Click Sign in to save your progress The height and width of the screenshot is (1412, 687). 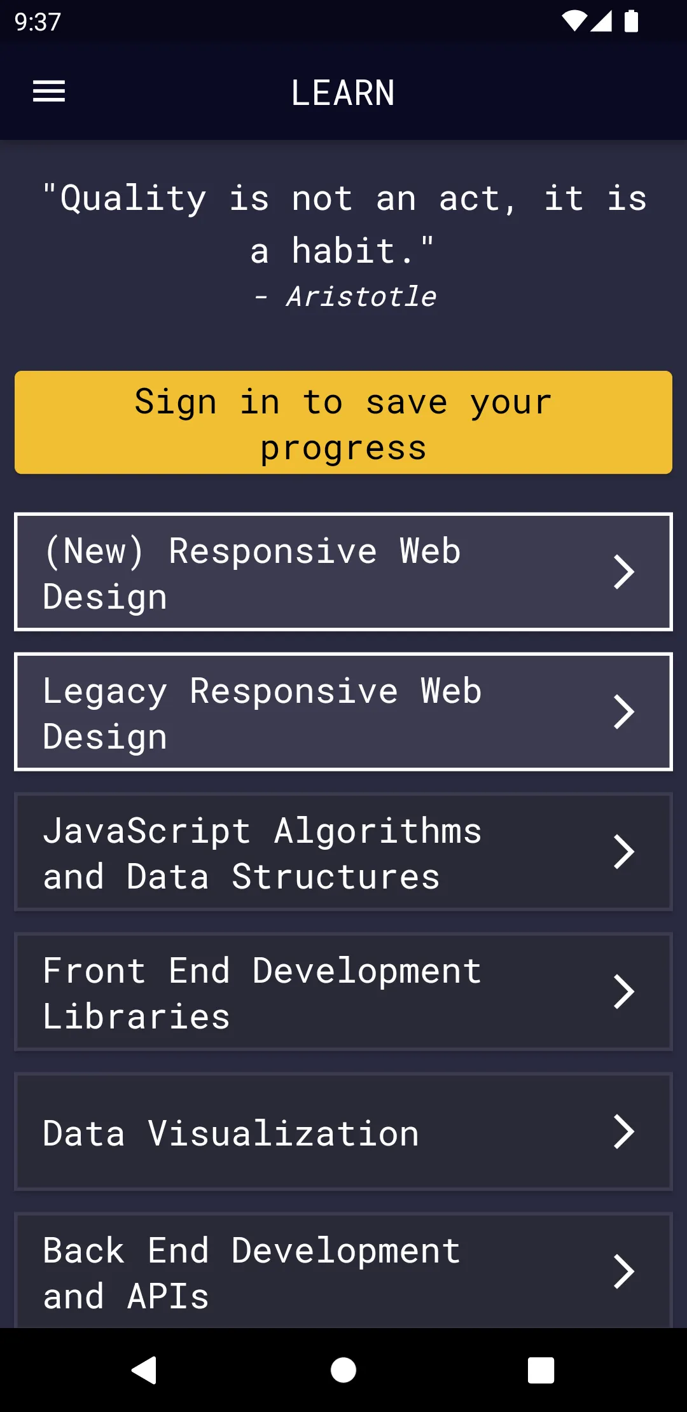pyautogui.click(x=343, y=423)
